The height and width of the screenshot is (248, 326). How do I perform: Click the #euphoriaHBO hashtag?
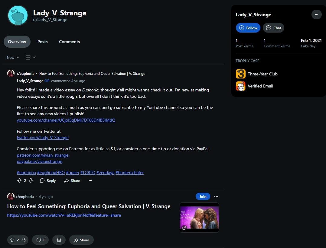tap(51, 173)
